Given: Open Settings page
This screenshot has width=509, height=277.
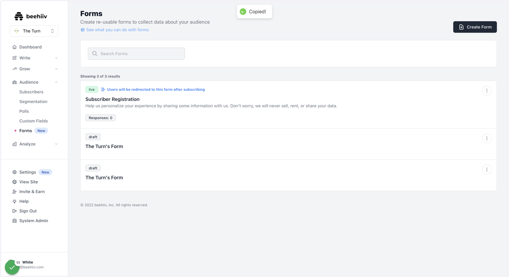Looking at the screenshot, I should (28, 172).
